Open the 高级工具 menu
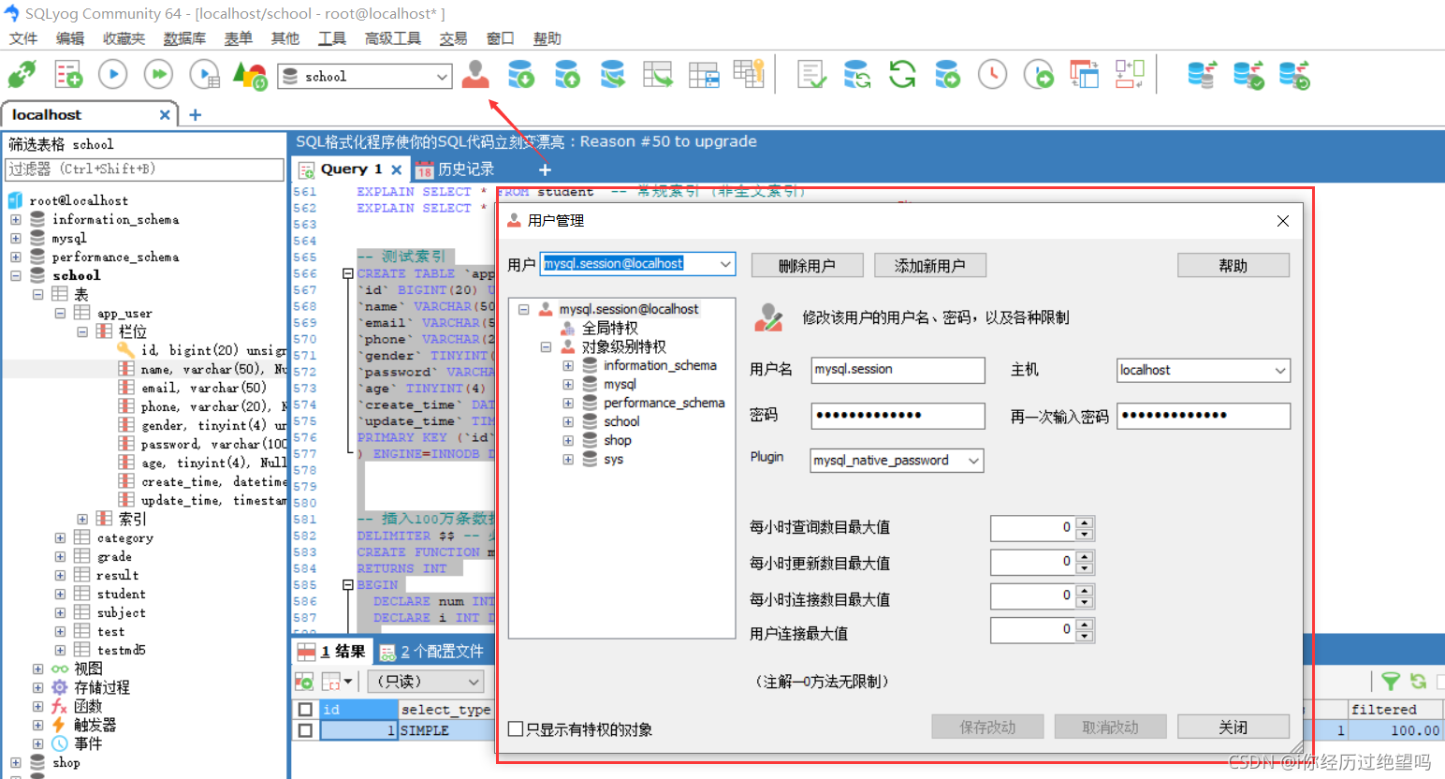This screenshot has height=779, width=1445. click(393, 38)
